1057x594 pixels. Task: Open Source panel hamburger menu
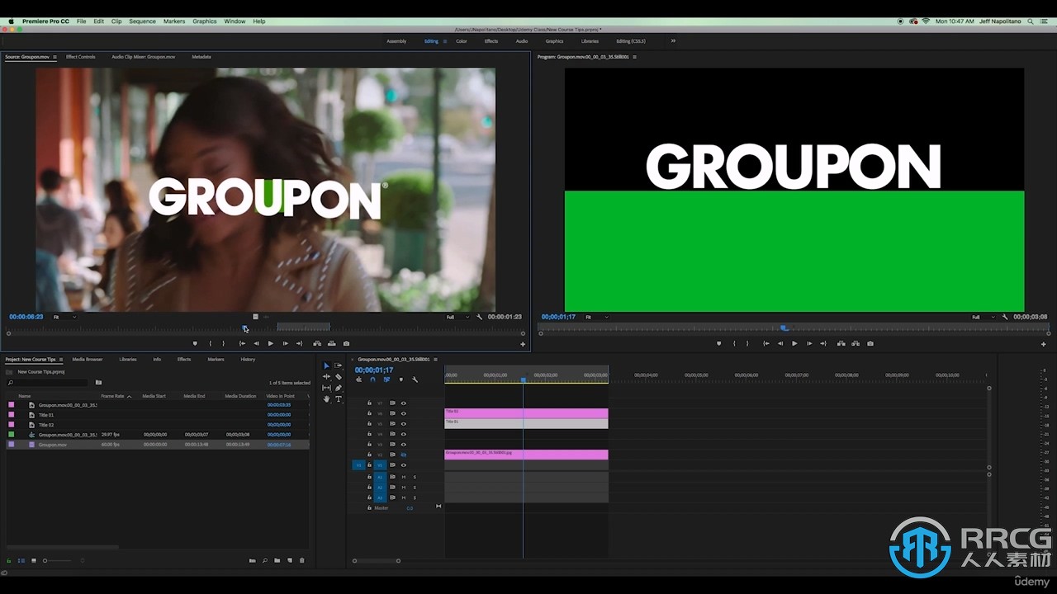(x=55, y=57)
